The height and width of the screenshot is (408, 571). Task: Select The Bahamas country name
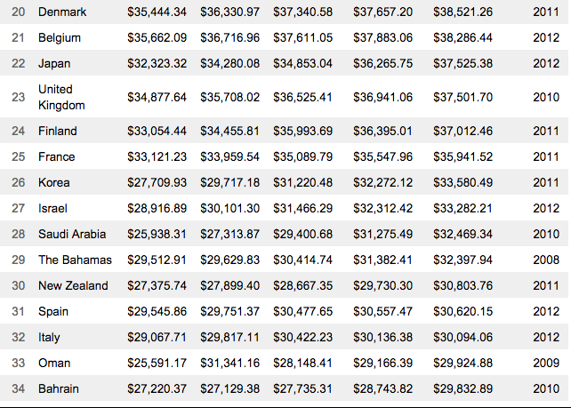click(x=75, y=260)
